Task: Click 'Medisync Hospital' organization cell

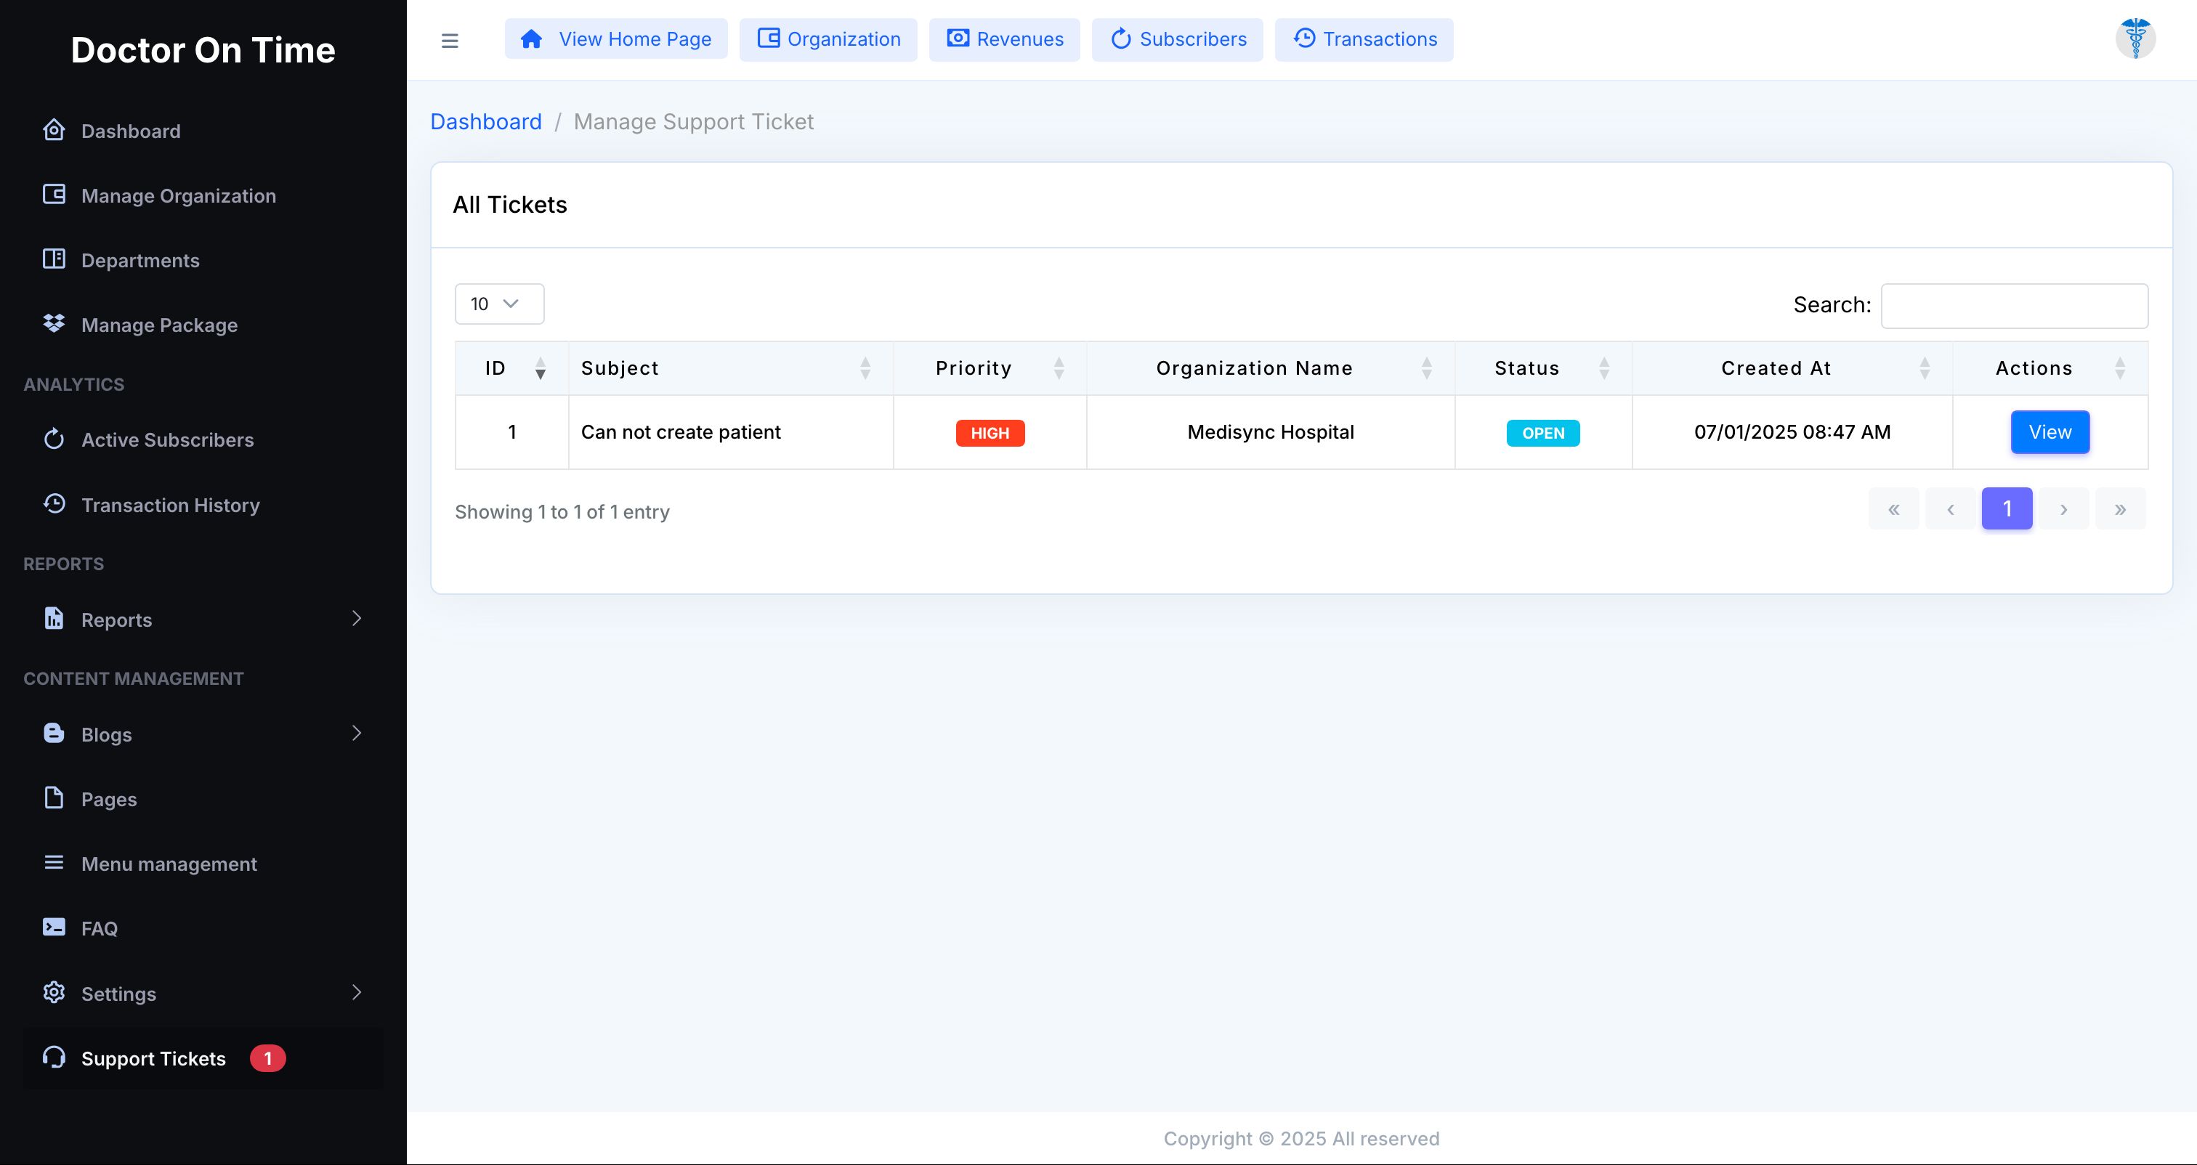Action: pos(1271,432)
